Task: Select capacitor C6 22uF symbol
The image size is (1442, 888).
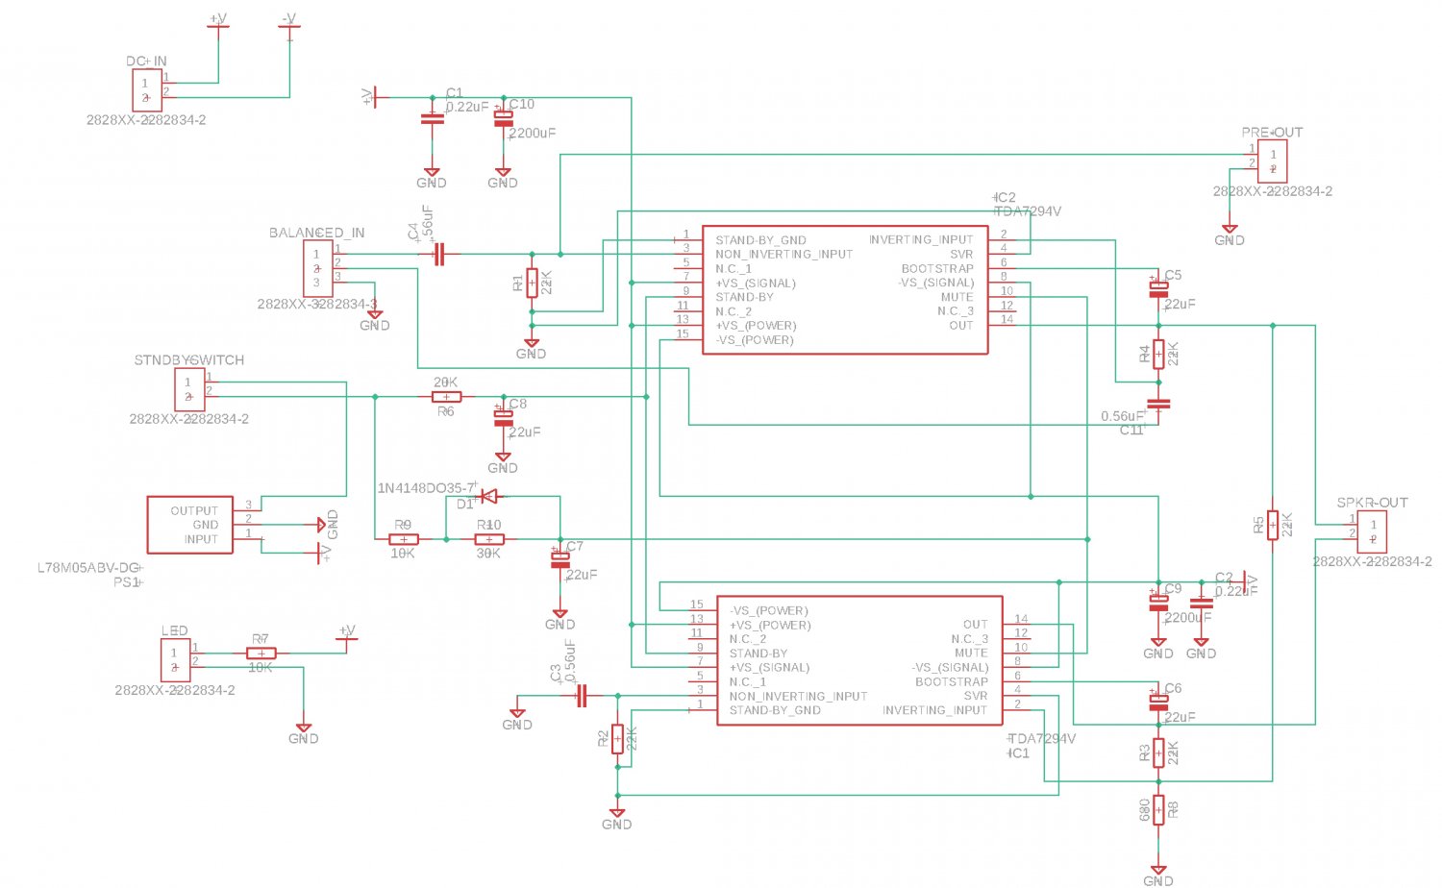Action: click(x=1158, y=702)
